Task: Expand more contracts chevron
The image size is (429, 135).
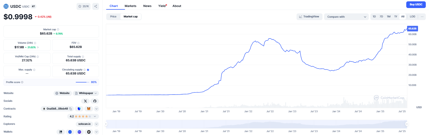Action: point(97,109)
